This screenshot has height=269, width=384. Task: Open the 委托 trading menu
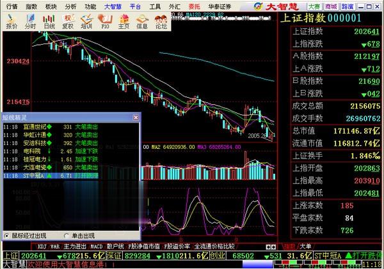pyautogui.click(x=194, y=6)
